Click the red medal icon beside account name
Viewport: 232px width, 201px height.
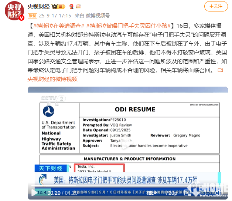tap(71, 6)
